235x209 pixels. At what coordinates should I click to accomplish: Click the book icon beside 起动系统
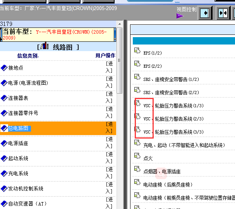click(4, 159)
